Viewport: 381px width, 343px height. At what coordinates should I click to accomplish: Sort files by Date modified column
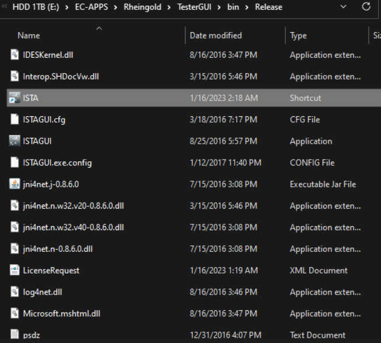[x=216, y=36]
